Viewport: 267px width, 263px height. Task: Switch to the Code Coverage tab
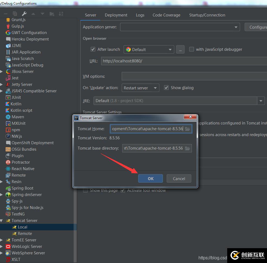pos(166,15)
